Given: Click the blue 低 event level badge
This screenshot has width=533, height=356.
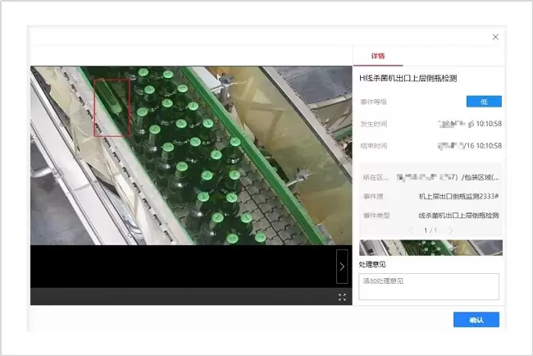Looking at the screenshot, I should click(x=484, y=102).
